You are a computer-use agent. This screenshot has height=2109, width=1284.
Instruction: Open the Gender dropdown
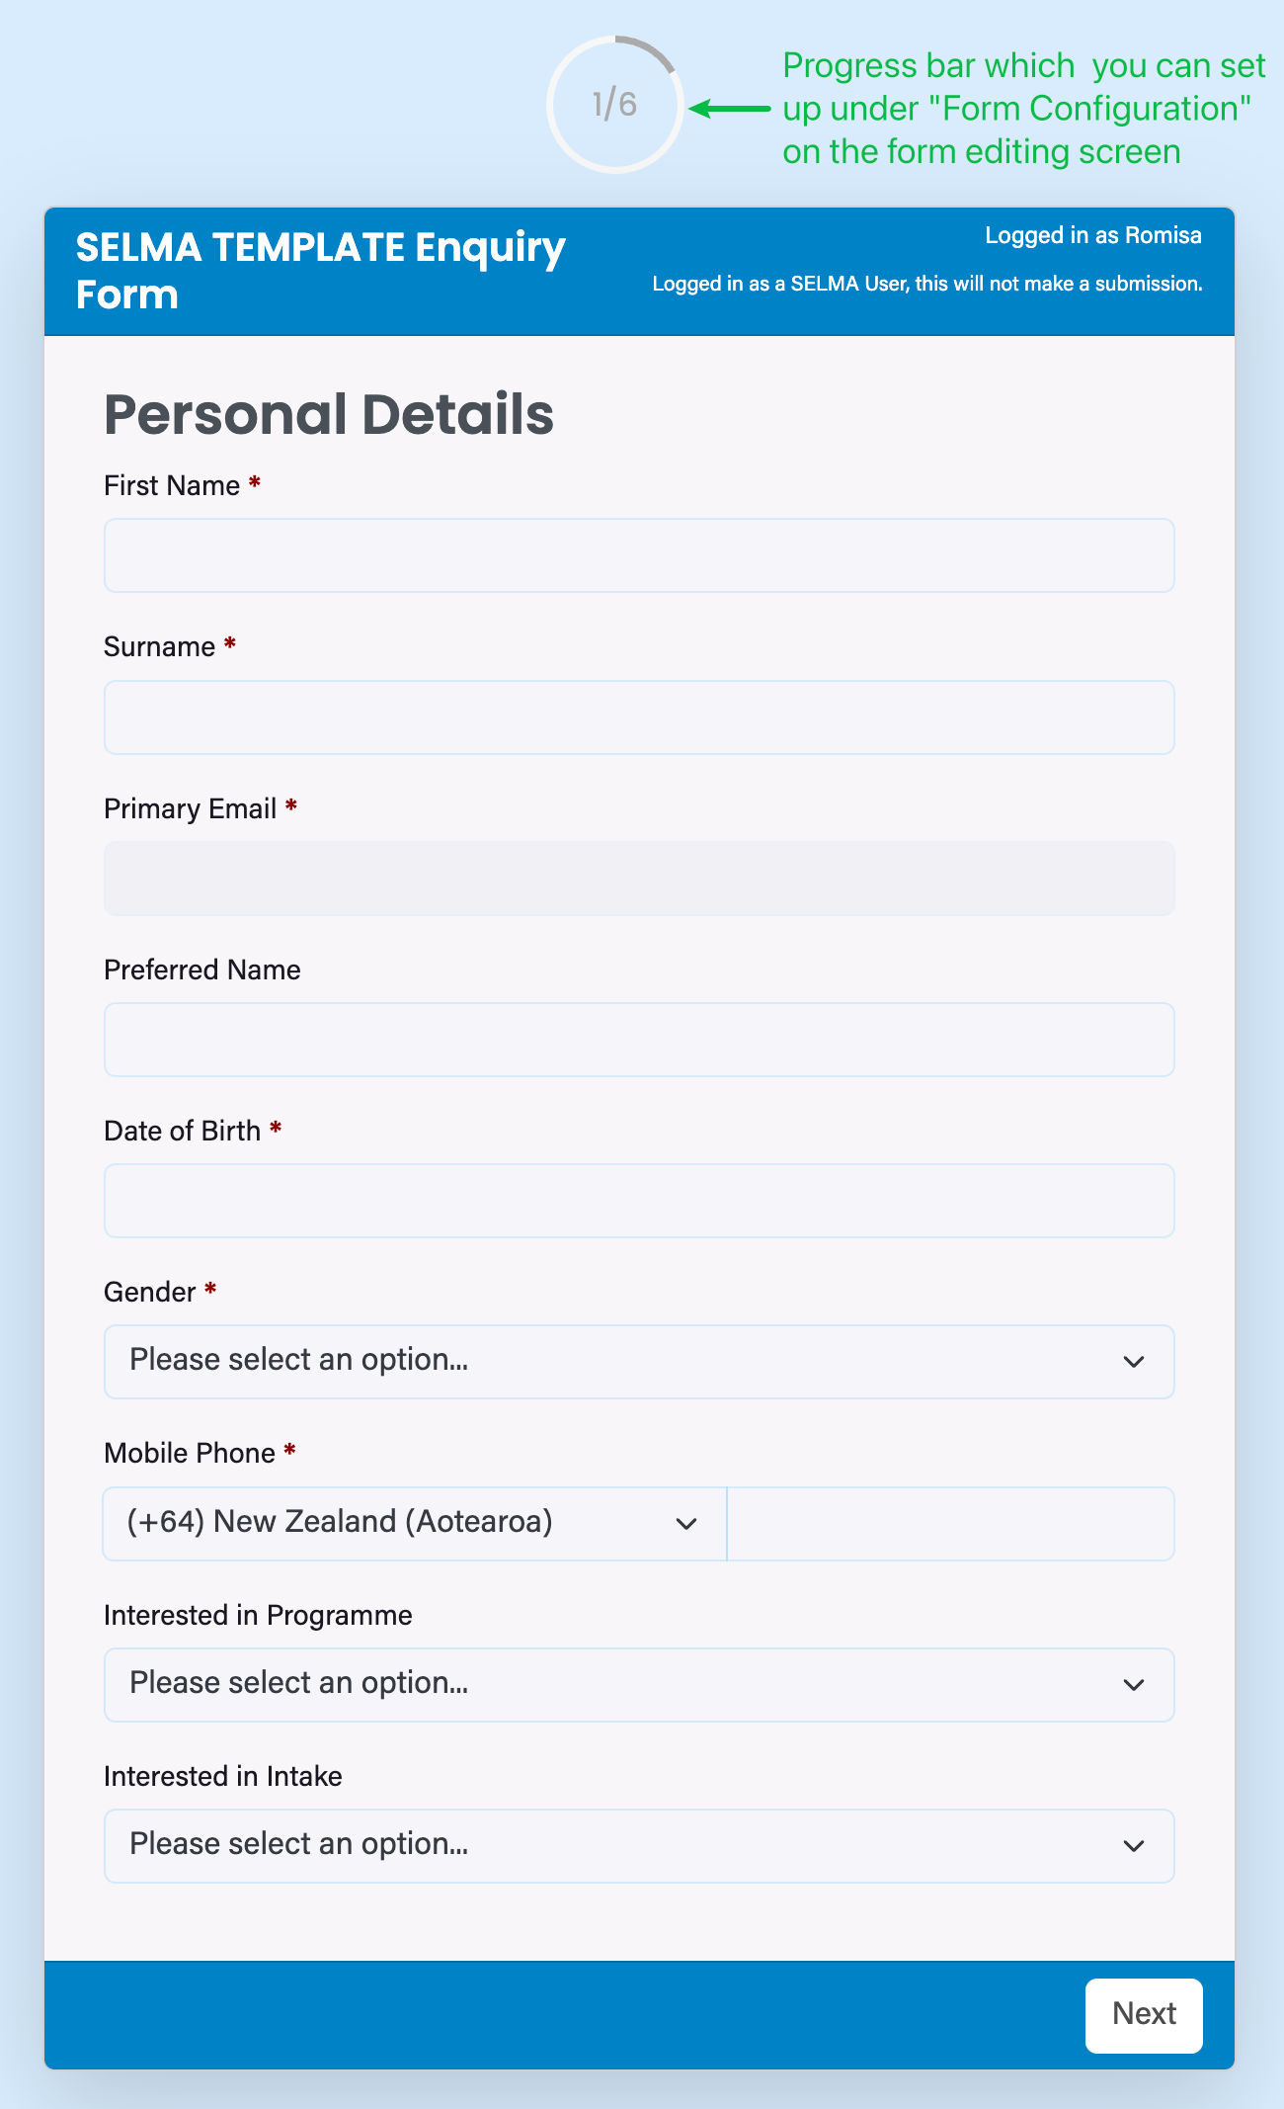pyautogui.click(x=639, y=1362)
